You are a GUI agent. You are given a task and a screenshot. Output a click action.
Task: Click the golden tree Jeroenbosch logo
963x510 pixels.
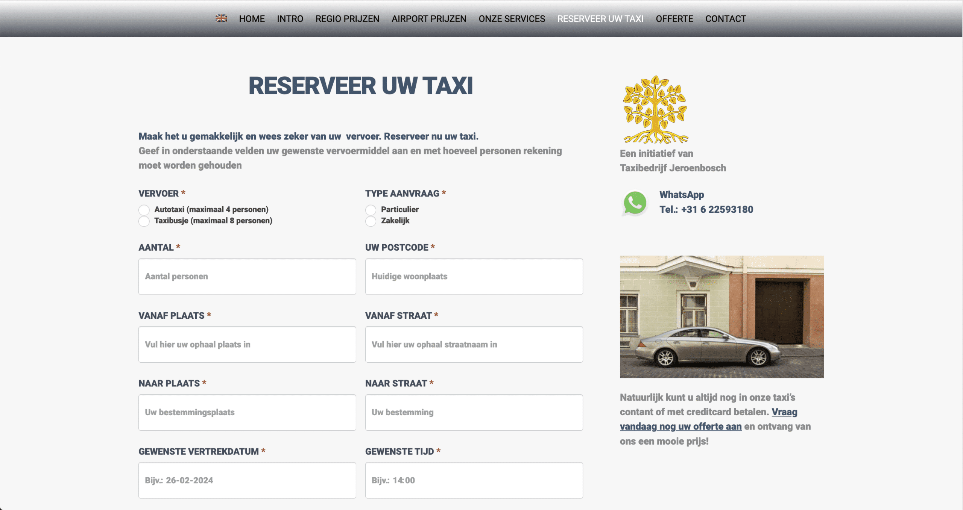coord(655,110)
